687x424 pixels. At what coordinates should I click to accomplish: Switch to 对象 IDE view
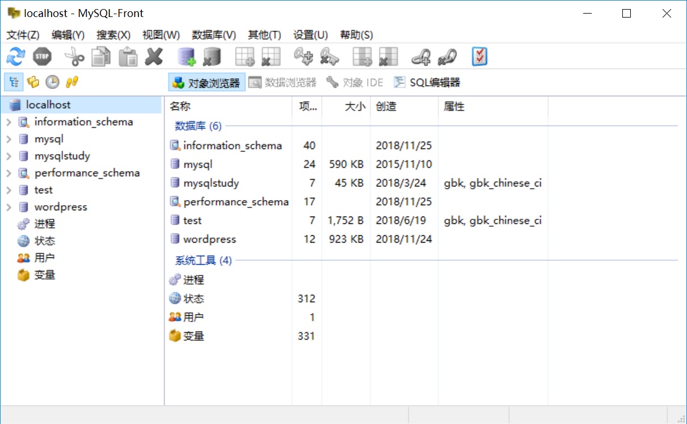point(355,83)
